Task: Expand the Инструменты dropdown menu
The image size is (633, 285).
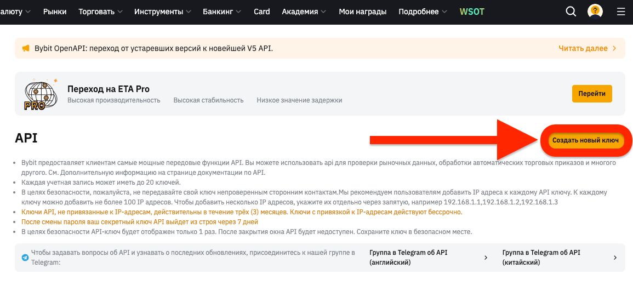Action: coord(163,12)
